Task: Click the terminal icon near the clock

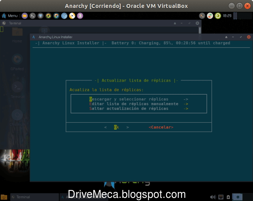Action: point(202,16)
